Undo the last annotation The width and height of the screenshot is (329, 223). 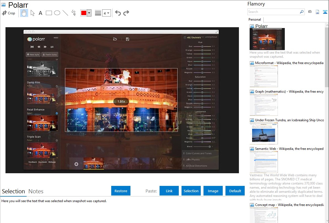(118, 13)
